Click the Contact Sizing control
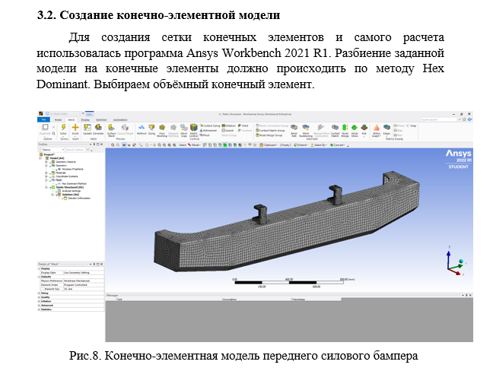493x371 pixels. pyautogui.click(x=210, y=125)
